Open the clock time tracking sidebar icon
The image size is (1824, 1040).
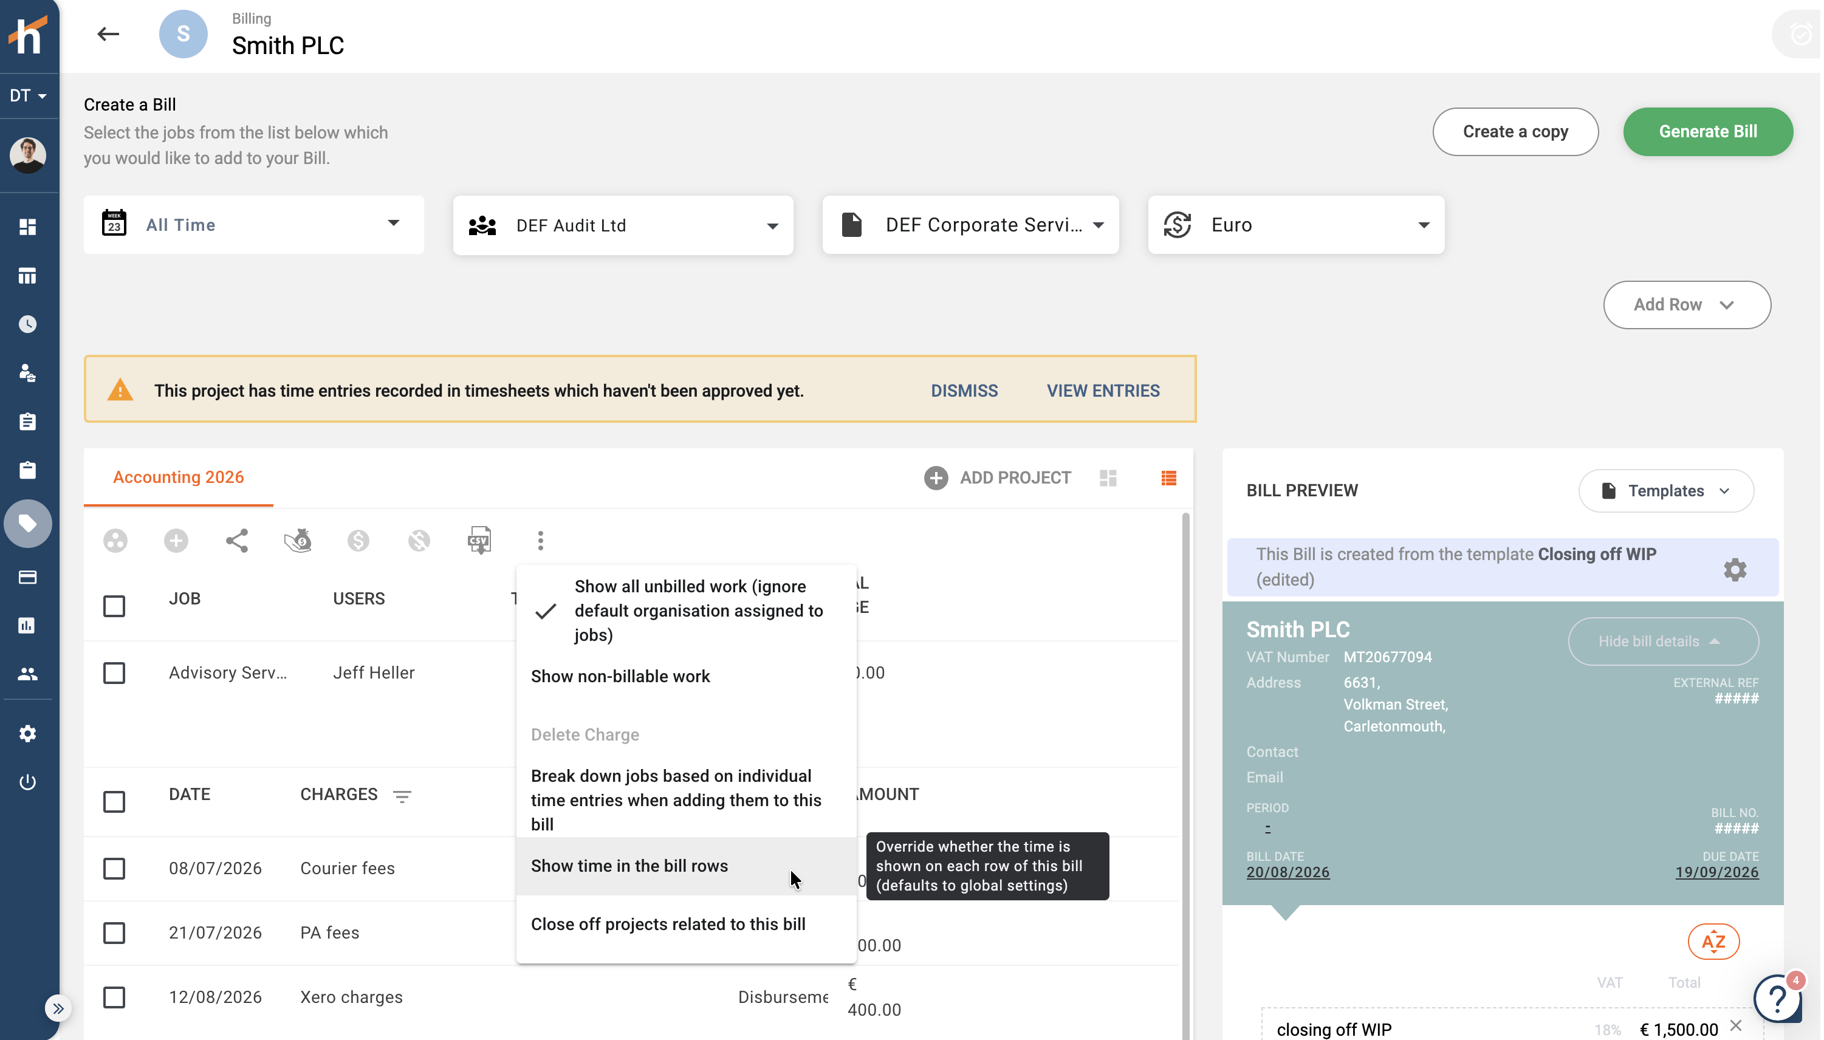(28, 324)
